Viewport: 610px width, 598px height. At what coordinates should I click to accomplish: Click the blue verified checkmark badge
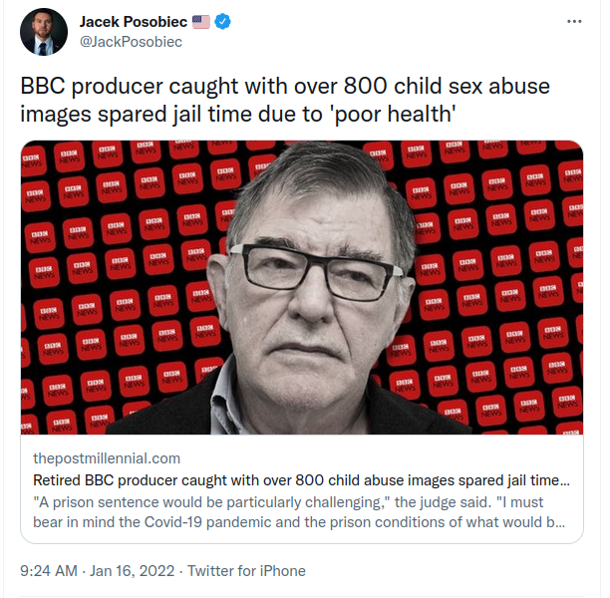223,21
